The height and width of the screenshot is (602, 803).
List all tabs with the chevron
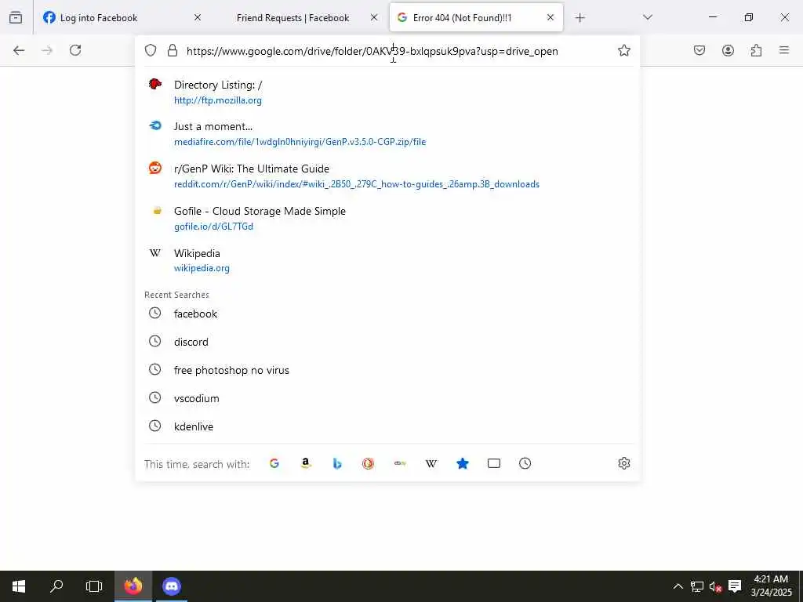click(648, 17)
